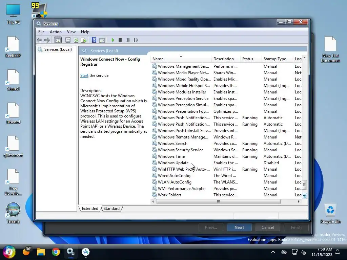347x260 pixels.
Task: Click the Forward arrow in Services toolbar
Action: click(x=47, y=40)
